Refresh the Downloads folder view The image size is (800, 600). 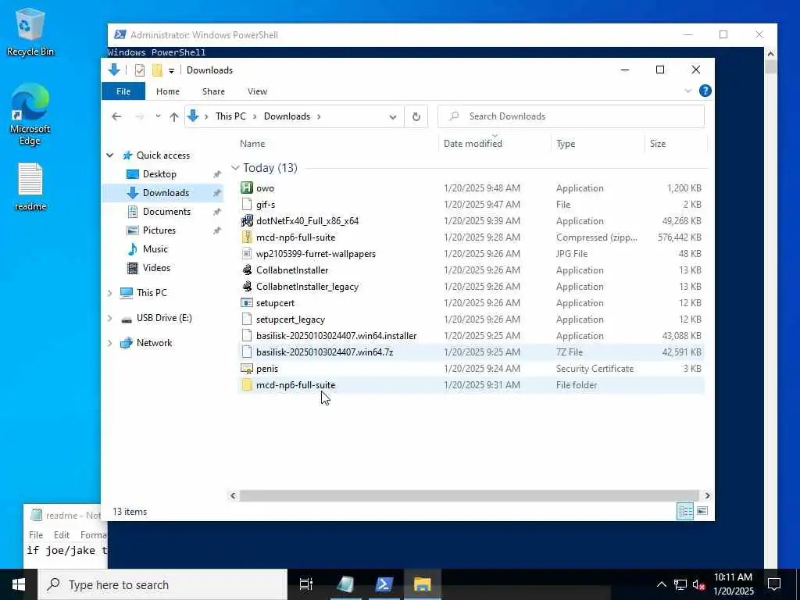416,117
